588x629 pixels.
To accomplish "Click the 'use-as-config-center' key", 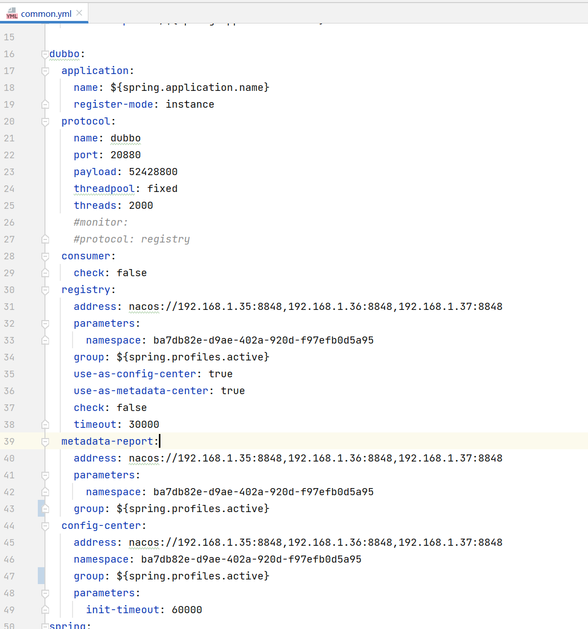I will point(135,374).
